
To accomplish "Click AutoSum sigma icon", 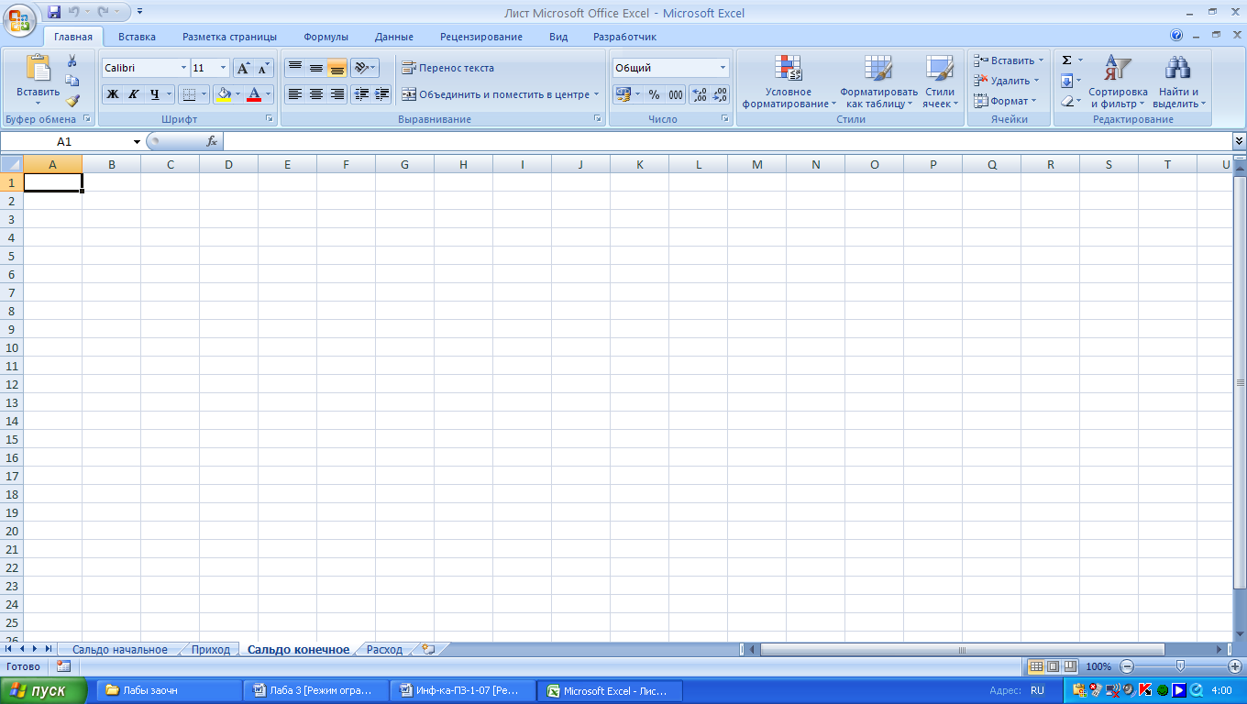I will (1067, 60).
